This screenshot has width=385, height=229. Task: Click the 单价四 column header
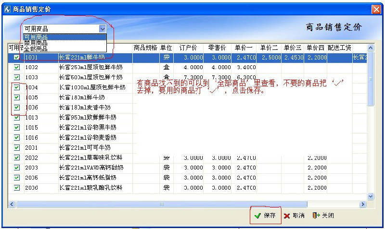(x=315, y=48)
